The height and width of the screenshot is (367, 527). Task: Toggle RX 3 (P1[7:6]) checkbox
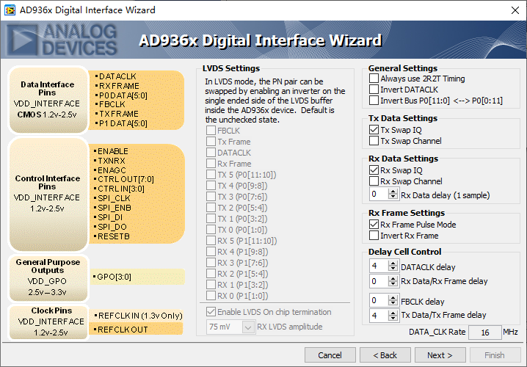(x=211, y=263)
